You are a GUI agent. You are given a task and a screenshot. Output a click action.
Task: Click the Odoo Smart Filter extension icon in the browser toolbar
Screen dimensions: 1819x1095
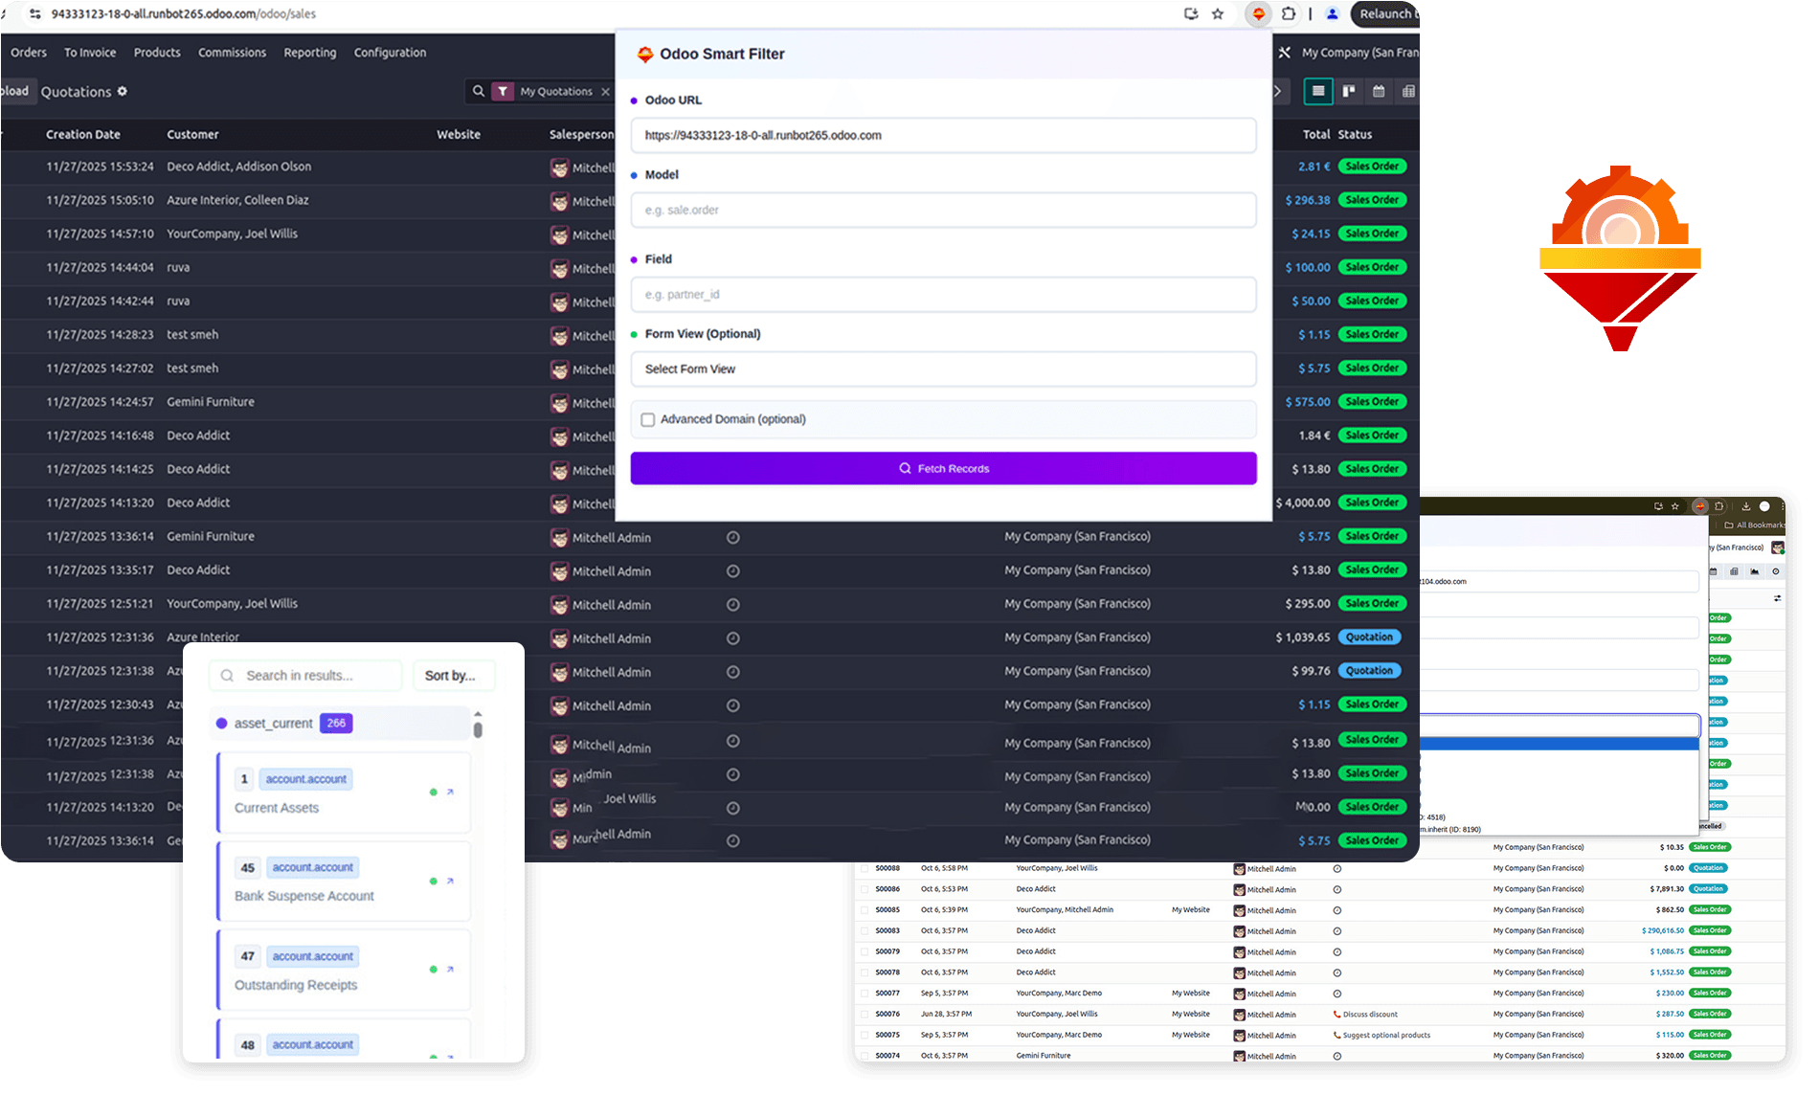coord(1258,14)
